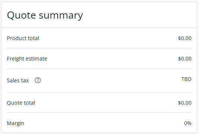The image size is (199, 134).
Task: Click the Product total $0.00 amount
Action: pos(184,38)
